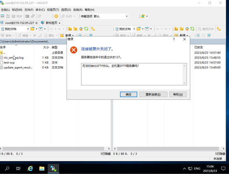This screenshot has height=174, width=229.
Task: Open Internet Explorer from the taskbar
Action: click(30, 169)
